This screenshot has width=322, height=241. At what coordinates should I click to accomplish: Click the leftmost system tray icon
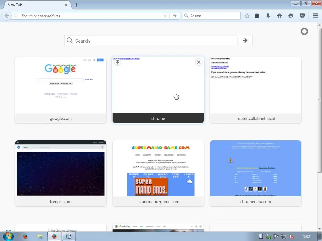(261, 237)
